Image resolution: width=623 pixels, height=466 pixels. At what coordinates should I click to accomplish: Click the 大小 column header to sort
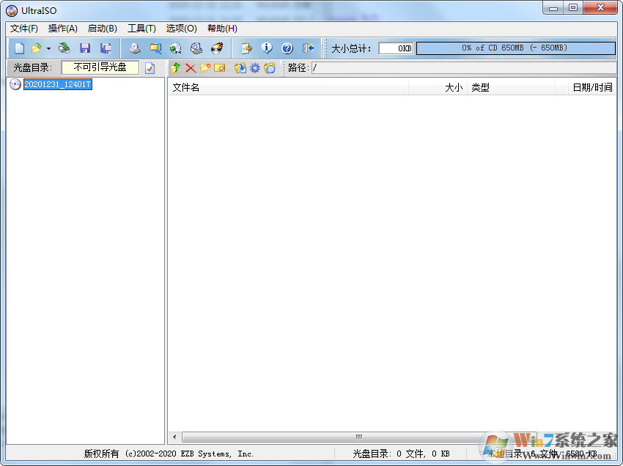click(453, 86)
